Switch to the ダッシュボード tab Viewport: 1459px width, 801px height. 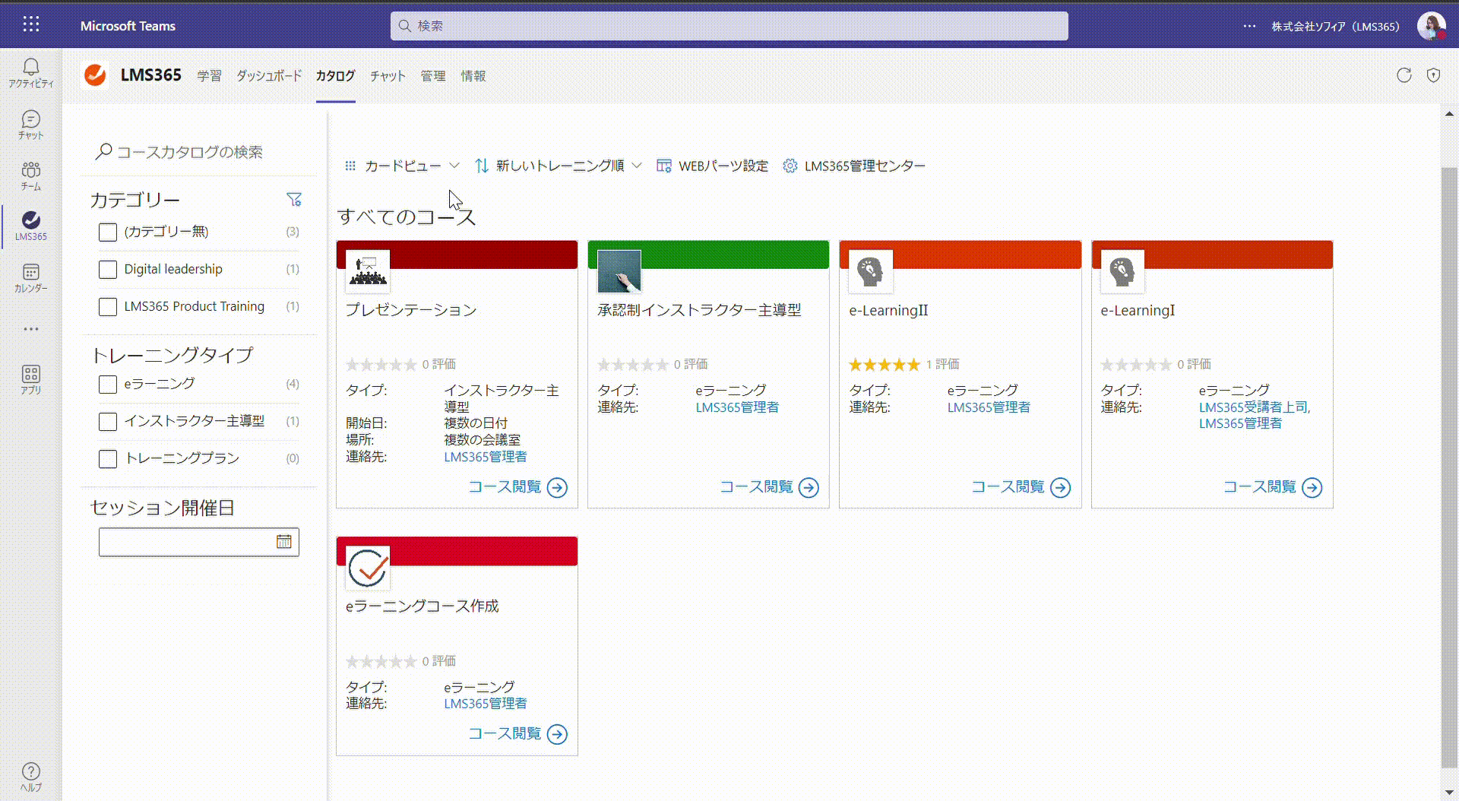(269, 76)
